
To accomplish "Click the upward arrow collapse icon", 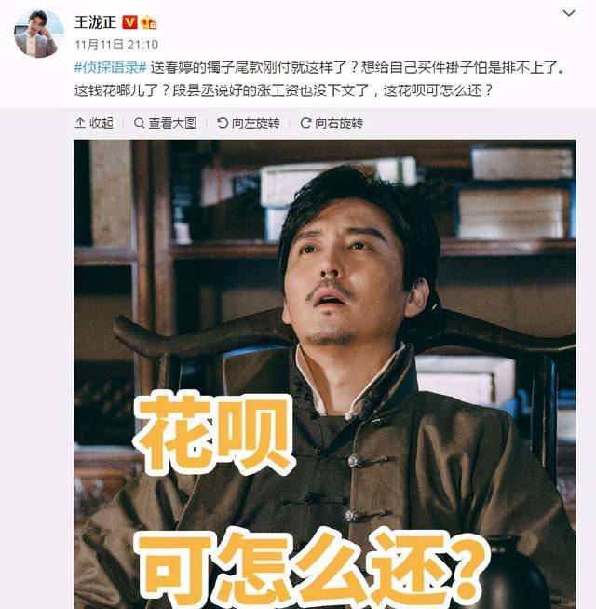I will click(x=80, y=123).
